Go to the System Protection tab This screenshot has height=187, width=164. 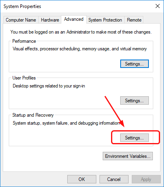click(x=105, y=20)
